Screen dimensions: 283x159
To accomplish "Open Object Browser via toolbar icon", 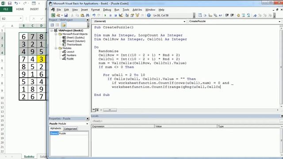I will click(x=137, y=15).
